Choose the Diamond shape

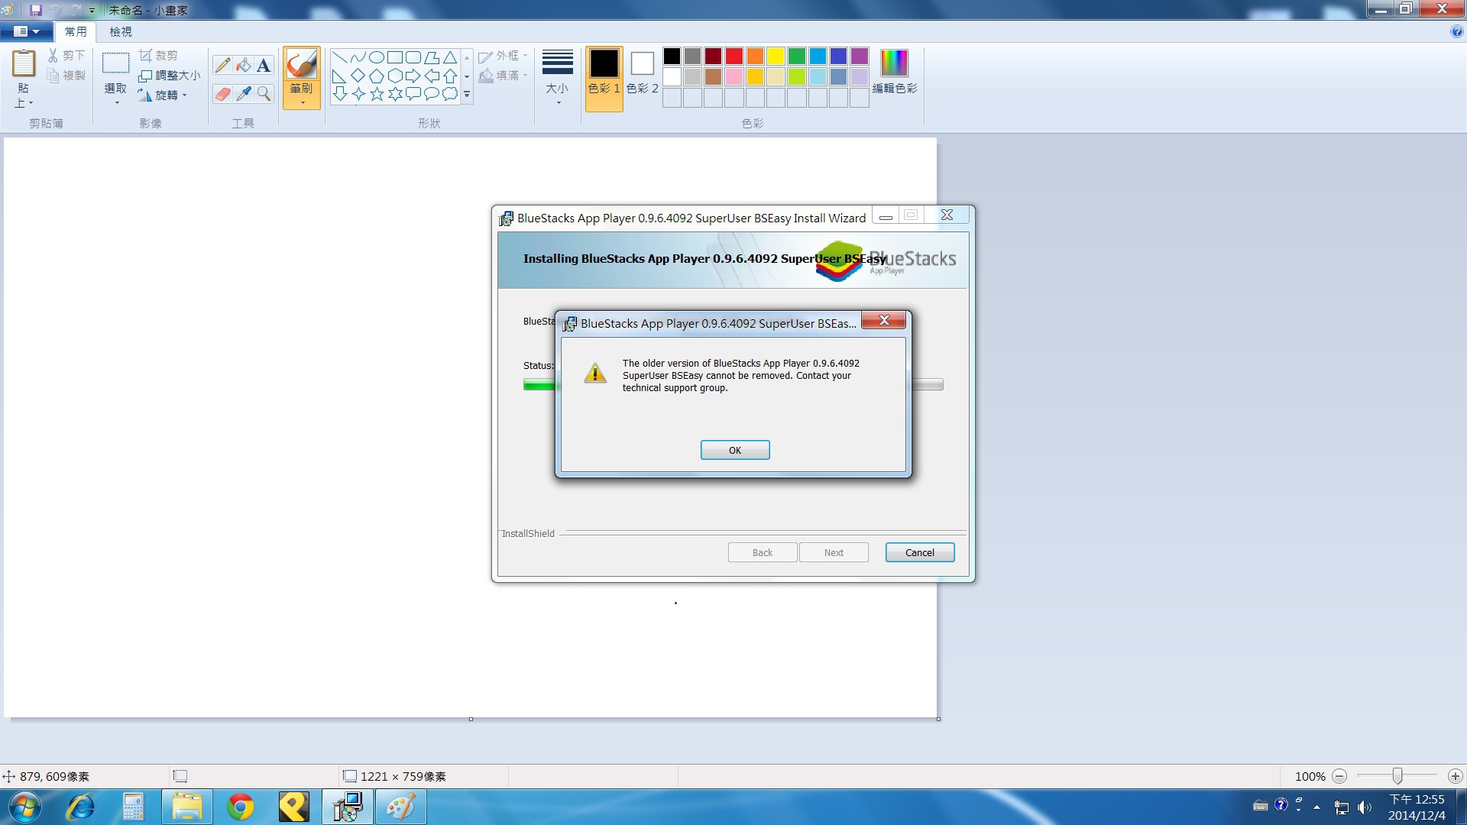click(358, 76)
